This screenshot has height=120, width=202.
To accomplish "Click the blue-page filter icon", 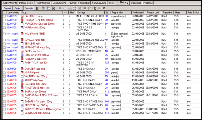I will pos(43,8).
